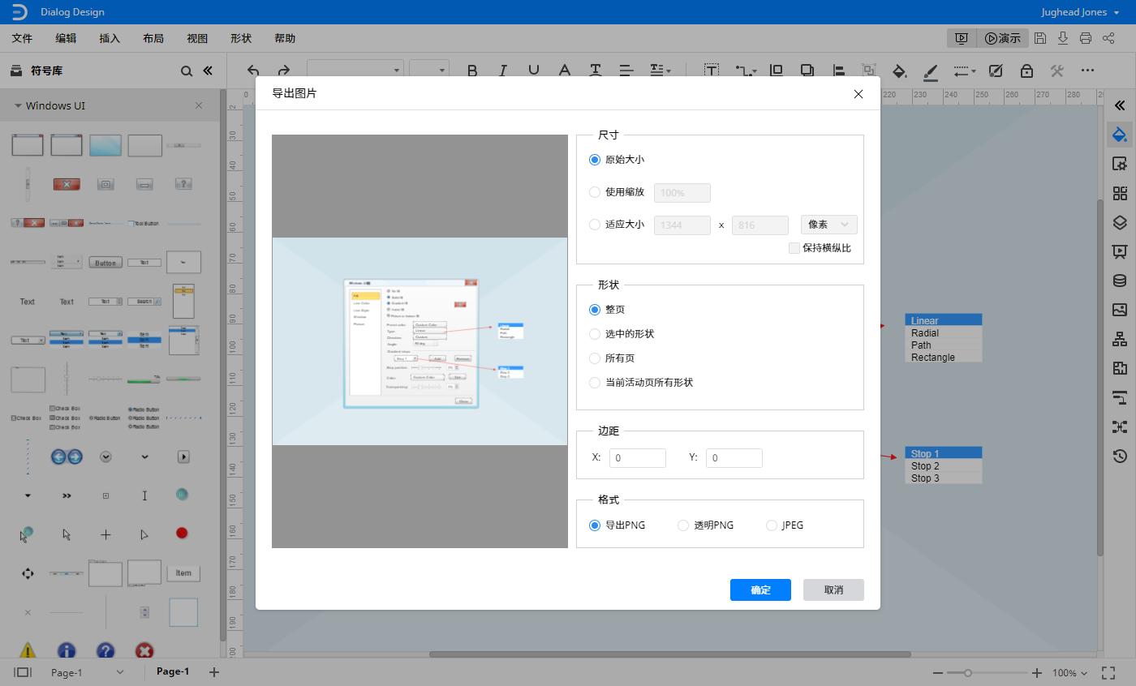Screen dimensions: 1136x686
Task: Open the 像素 unit dropdown
Action: coord(828,225)
